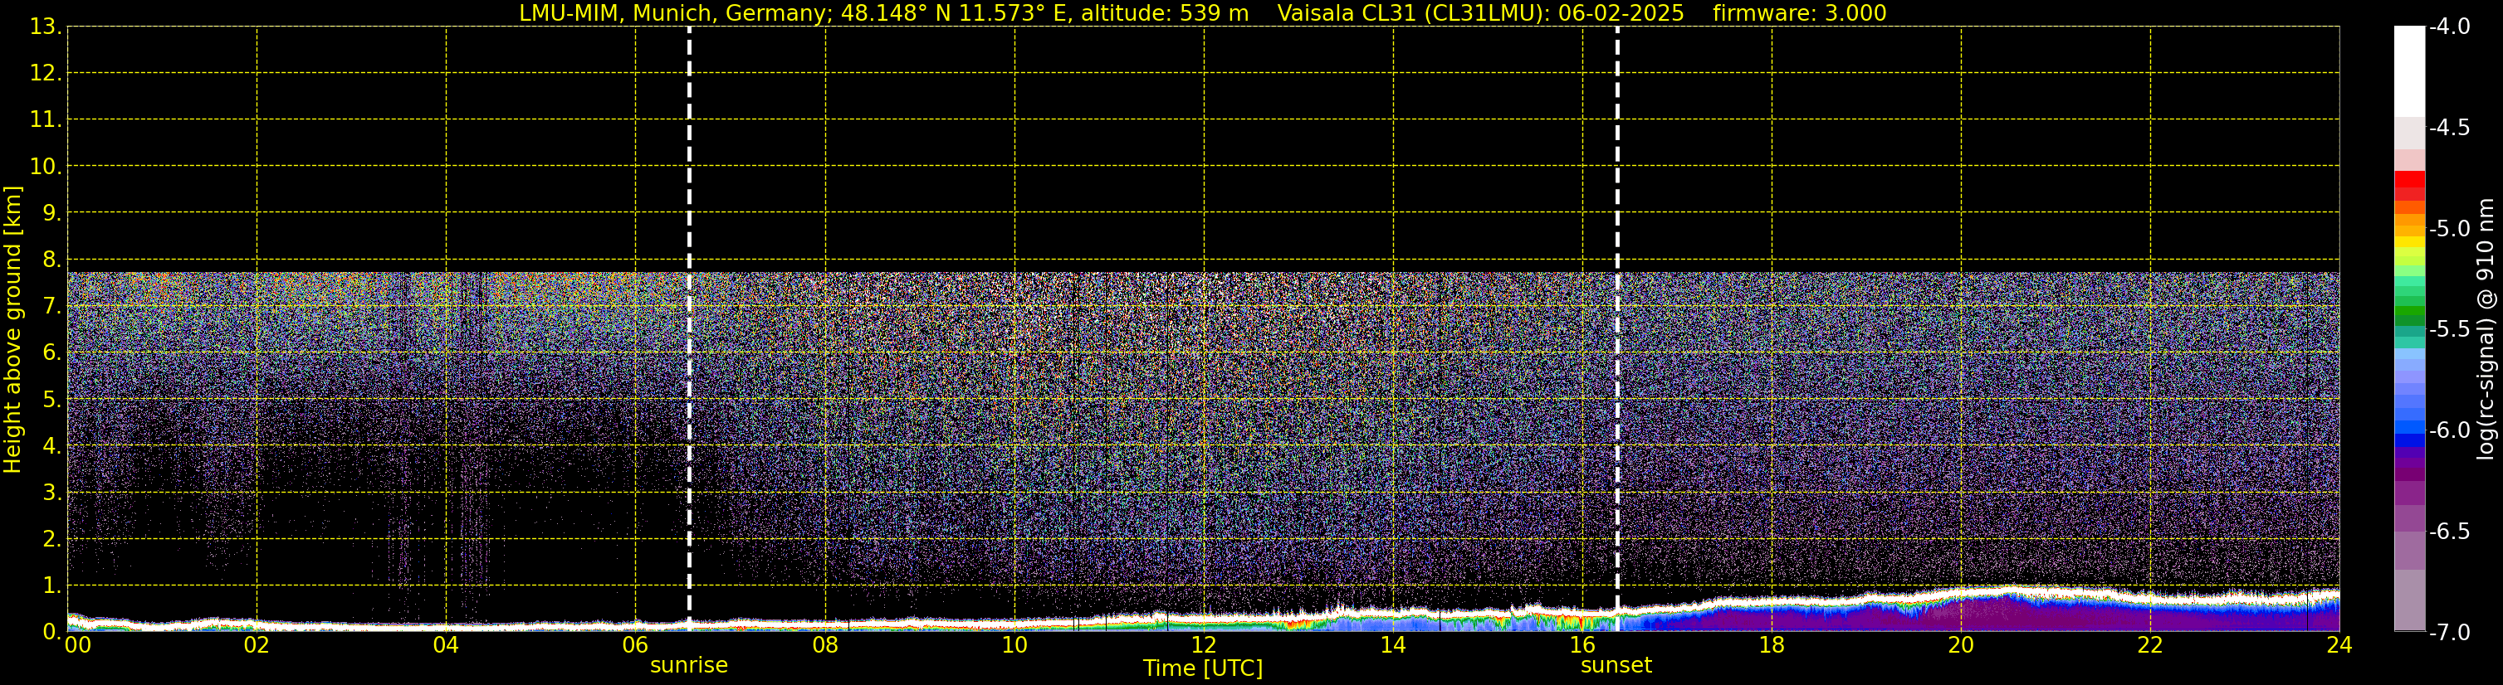Image resolution: width=2503 pixels, height=685 pixels.
Task: Click the 4 km height-axis tick label
Action: (51, 446)
